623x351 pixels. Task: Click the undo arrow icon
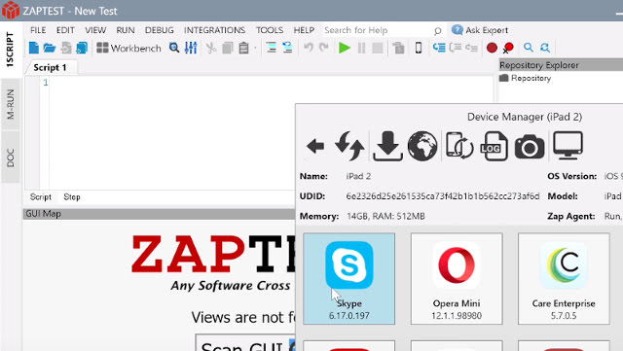tap(309, 48)
